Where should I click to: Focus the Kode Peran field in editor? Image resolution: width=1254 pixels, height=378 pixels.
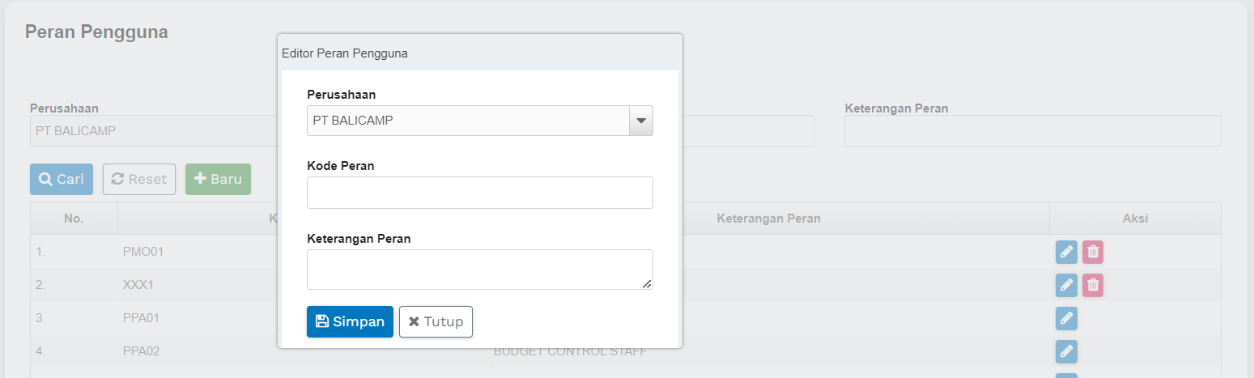(x=479, y=193)
